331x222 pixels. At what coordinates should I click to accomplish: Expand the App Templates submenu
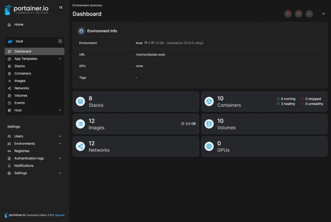tap(60, 59)
